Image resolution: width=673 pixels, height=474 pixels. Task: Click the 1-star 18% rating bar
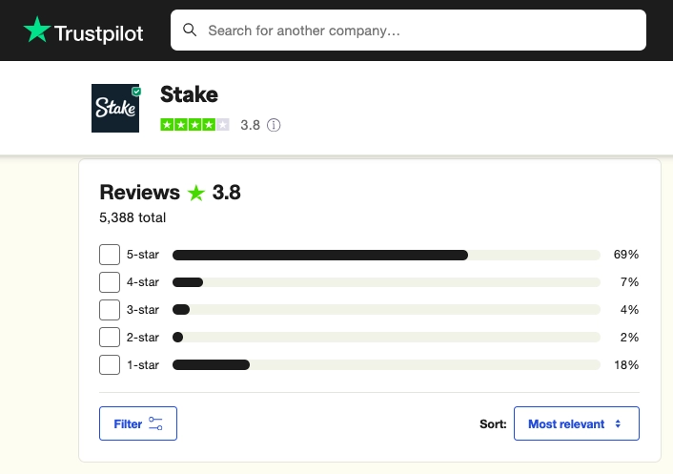point(386,365)
